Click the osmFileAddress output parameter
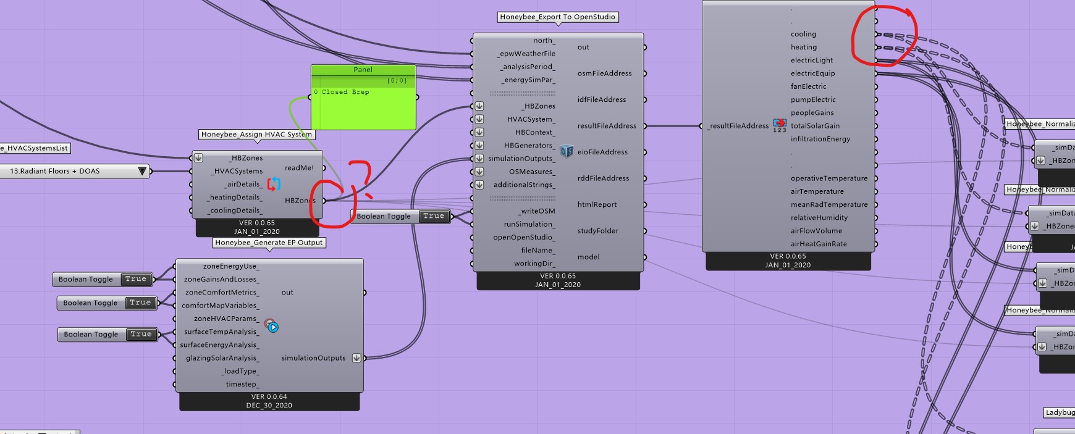Screen dimensions: 1075x434 604,73
